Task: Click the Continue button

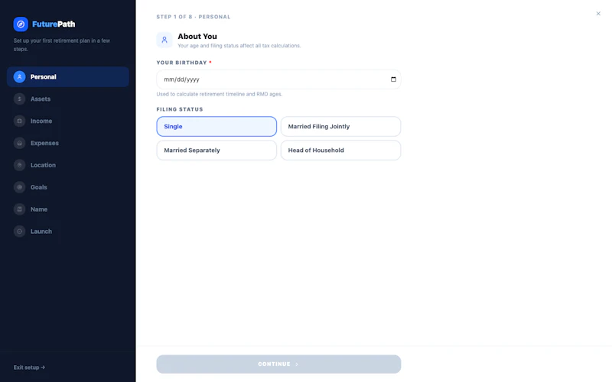Action: click(278, 364)
